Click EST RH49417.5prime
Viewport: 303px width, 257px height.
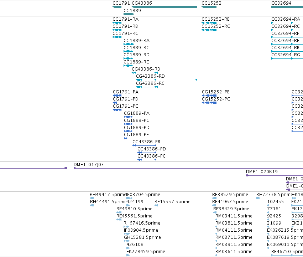[x=92, y=198]
